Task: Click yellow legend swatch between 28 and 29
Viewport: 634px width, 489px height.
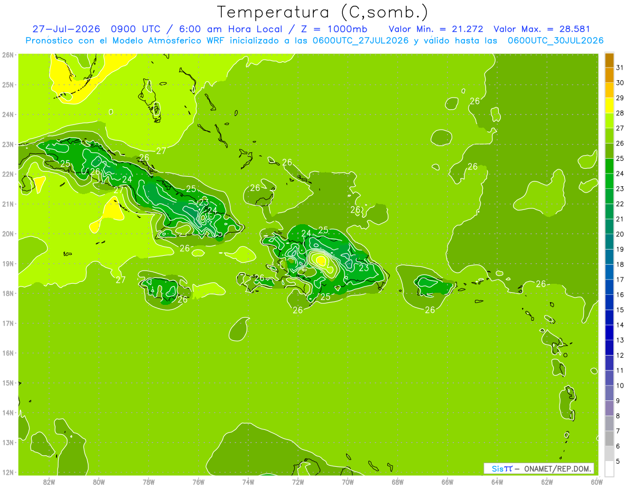Action: coord(609,106)
